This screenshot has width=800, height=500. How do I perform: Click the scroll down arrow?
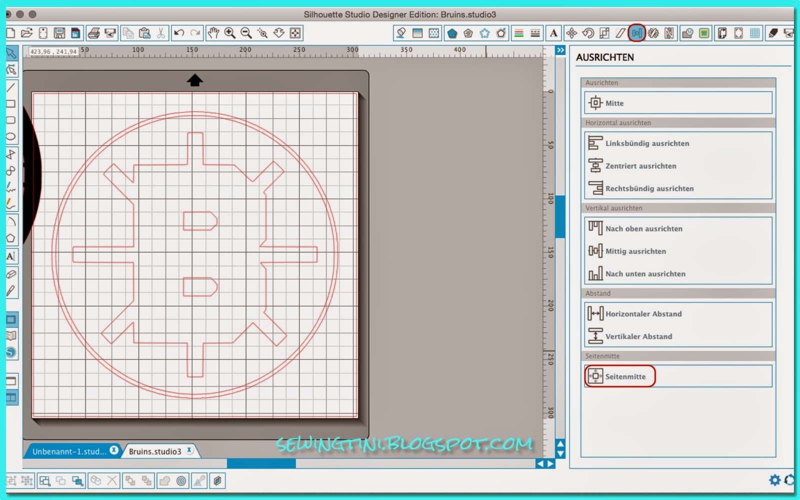click(x=560, y=453)
